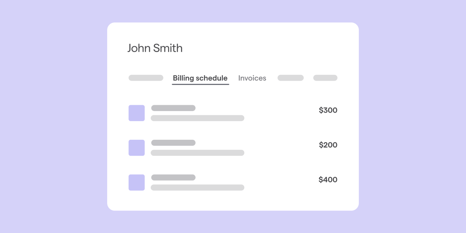Screen dimensions: 466x233
Task: Open the last placeholder tab in the row
Action: [x=325, y=78]
